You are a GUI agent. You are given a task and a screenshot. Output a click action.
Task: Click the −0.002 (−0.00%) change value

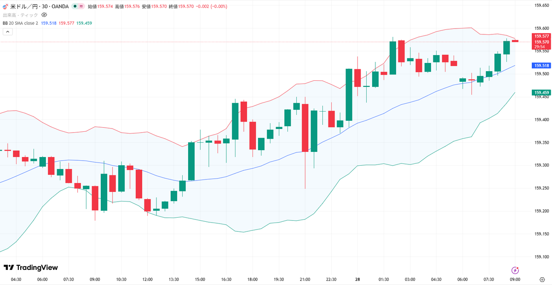(211, 6)
